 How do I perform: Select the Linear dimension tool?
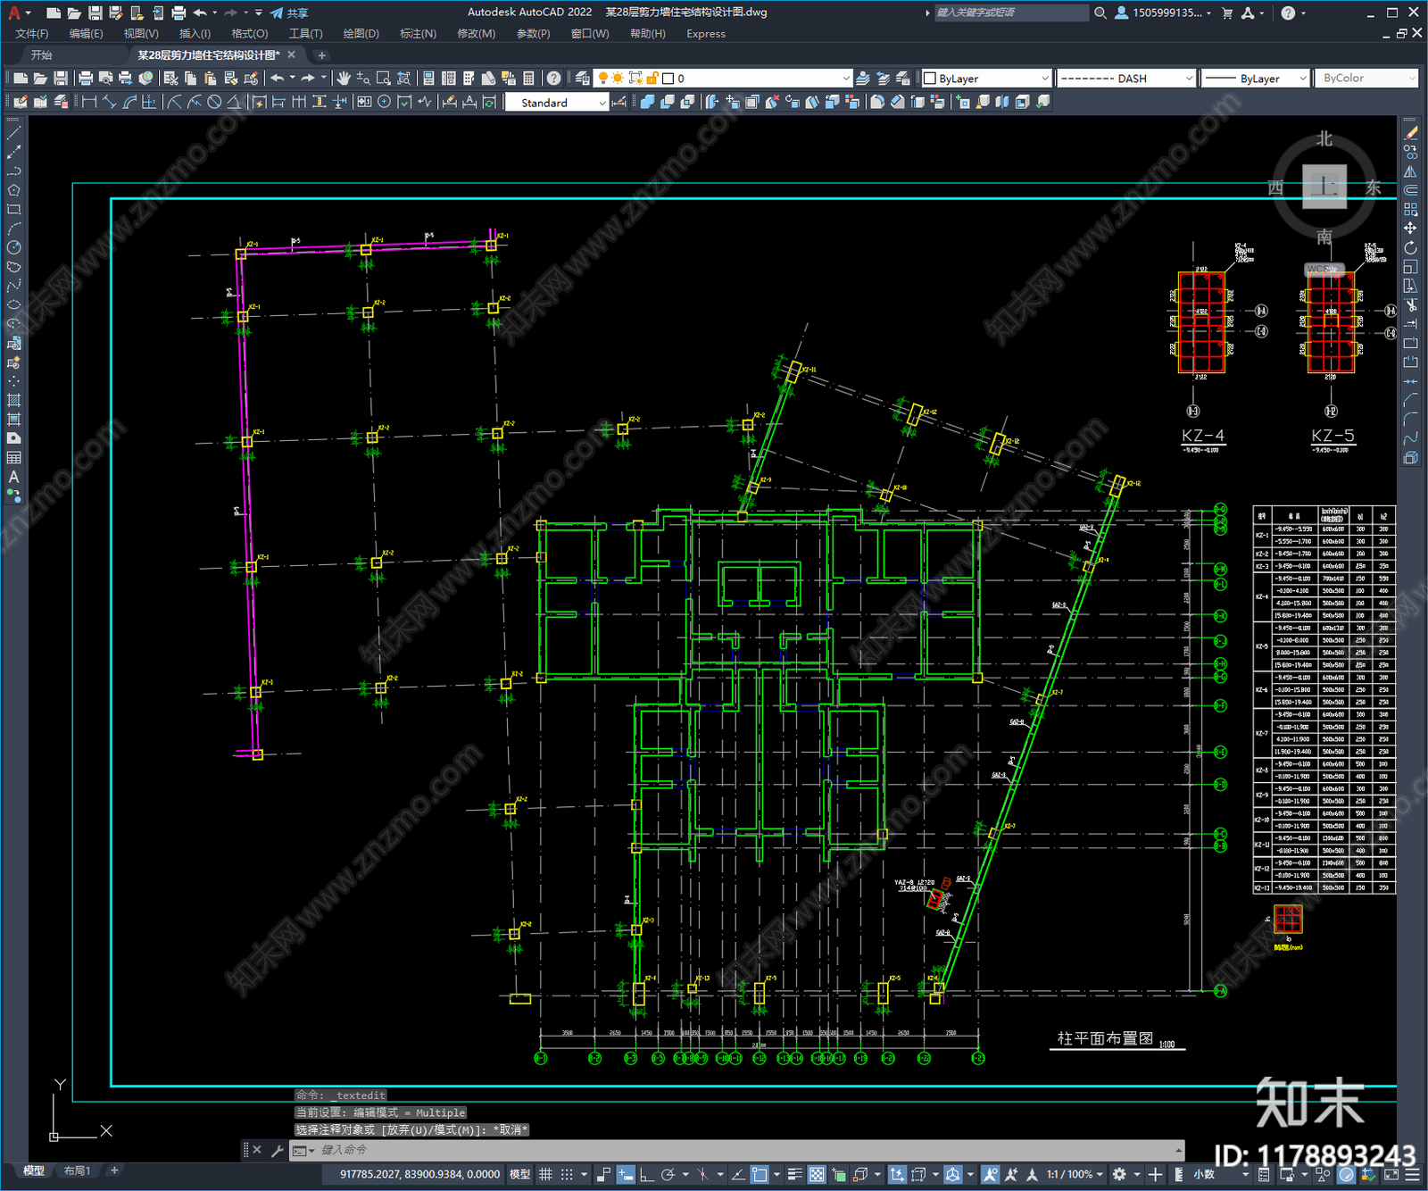[x=89, y=103]
